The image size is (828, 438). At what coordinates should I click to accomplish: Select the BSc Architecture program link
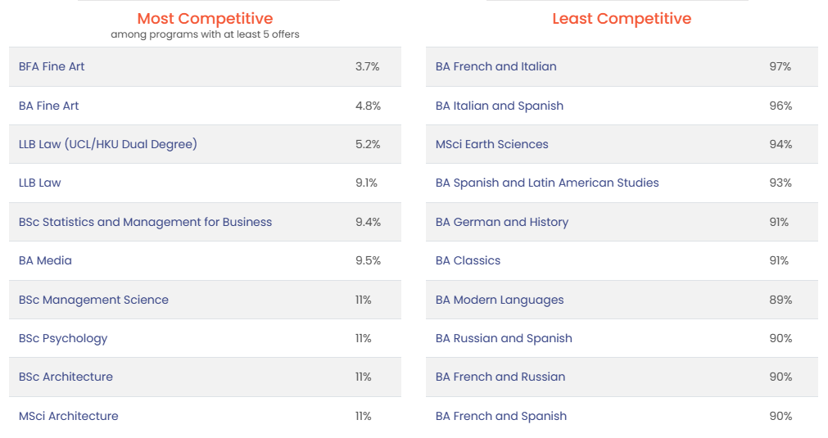click(x=66, y=377)
